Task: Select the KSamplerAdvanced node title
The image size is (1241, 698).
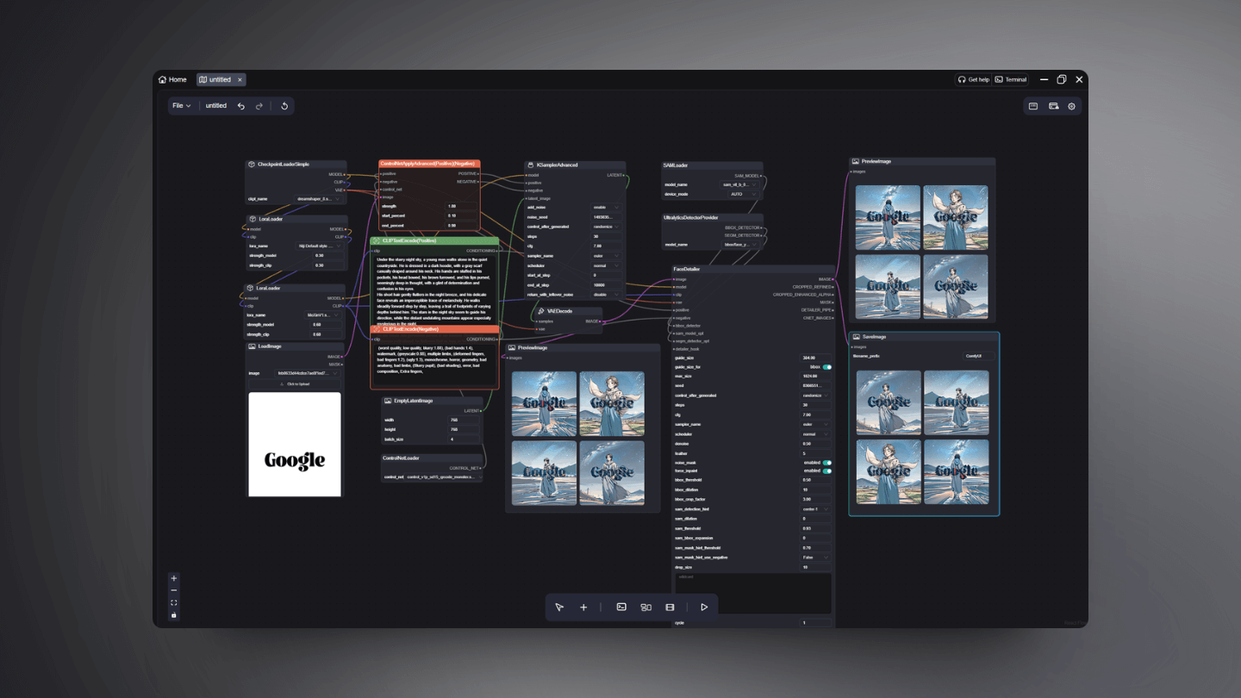Action: pos(558,165)
